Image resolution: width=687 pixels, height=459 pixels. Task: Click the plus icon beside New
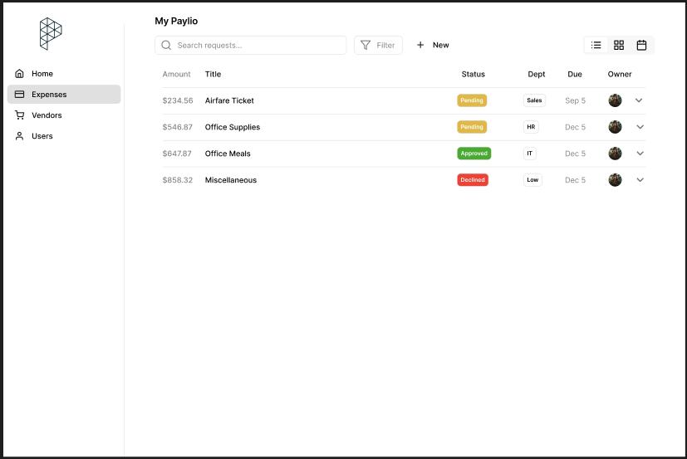420,45
